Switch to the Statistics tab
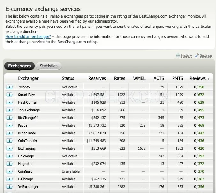 (49, 66)
